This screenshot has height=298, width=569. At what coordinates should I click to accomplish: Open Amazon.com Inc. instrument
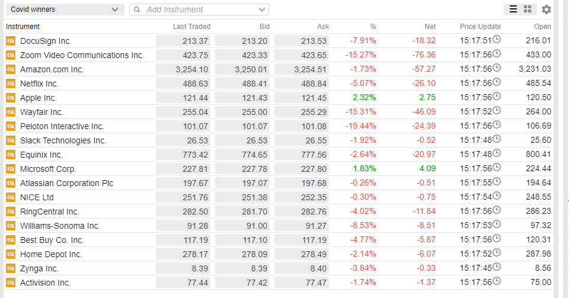tap(52, 69)
